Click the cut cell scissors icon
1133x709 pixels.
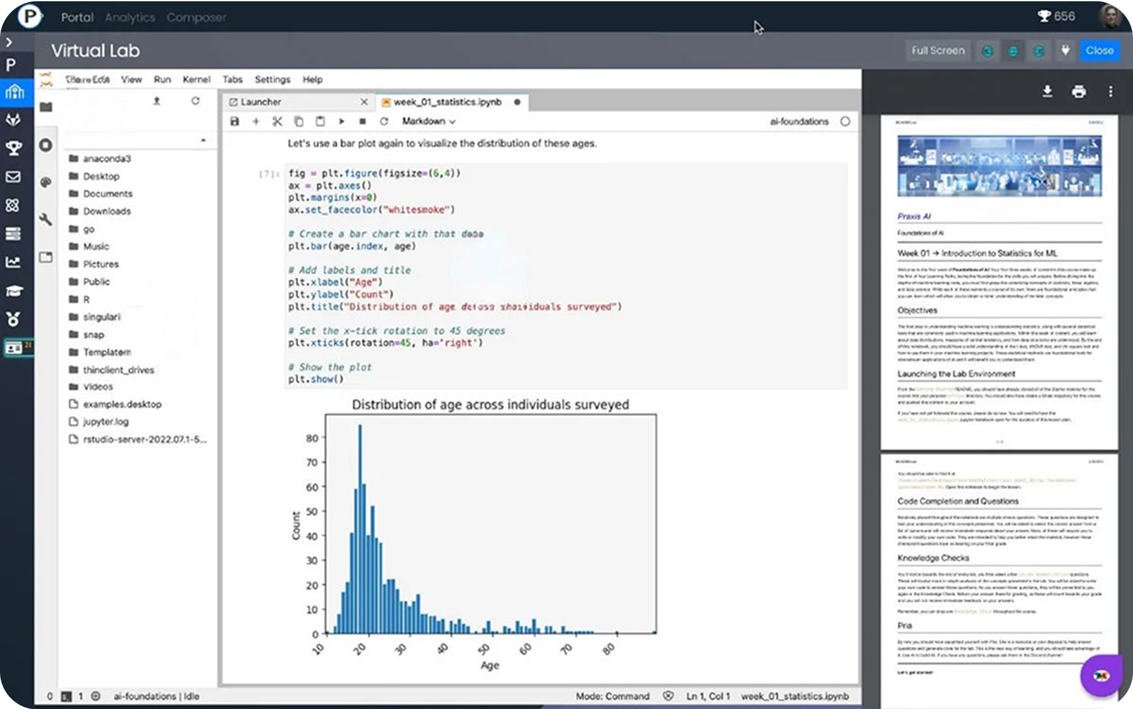point(277,121)
